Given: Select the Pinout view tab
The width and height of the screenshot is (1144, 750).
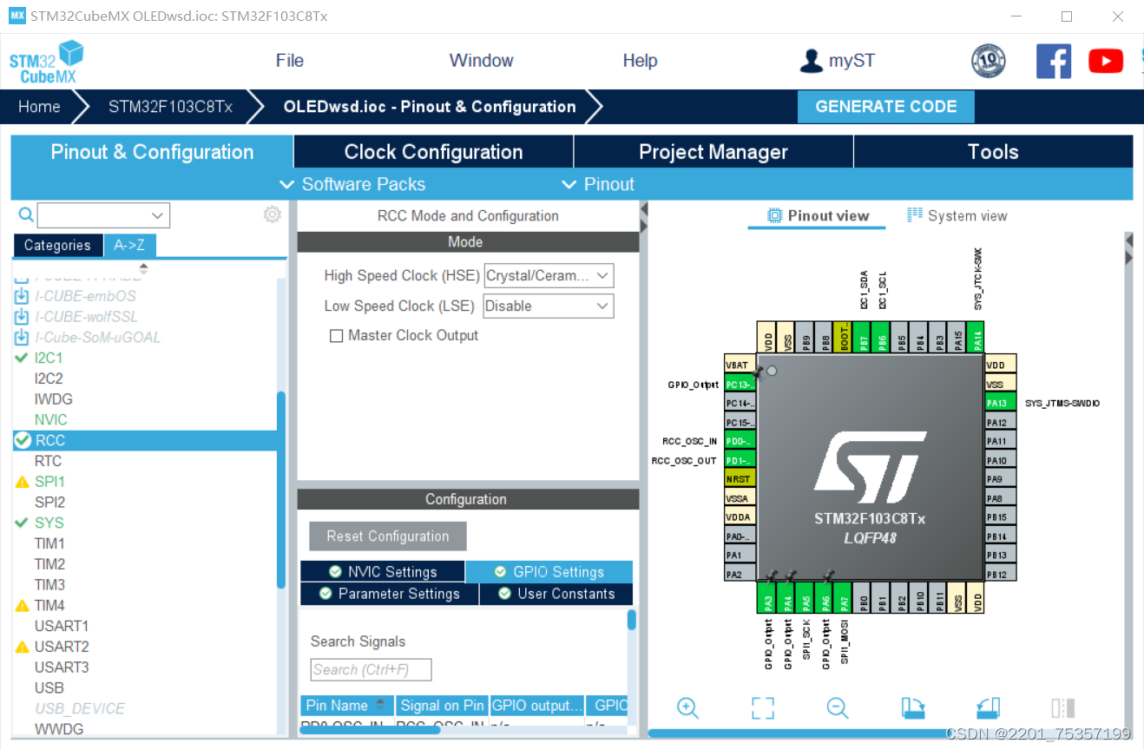Looking at the screenshot, I should pyautogui.click(x=818, y=216).
